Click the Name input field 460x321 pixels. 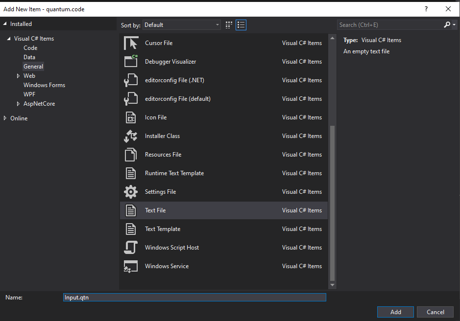[194, 297]
